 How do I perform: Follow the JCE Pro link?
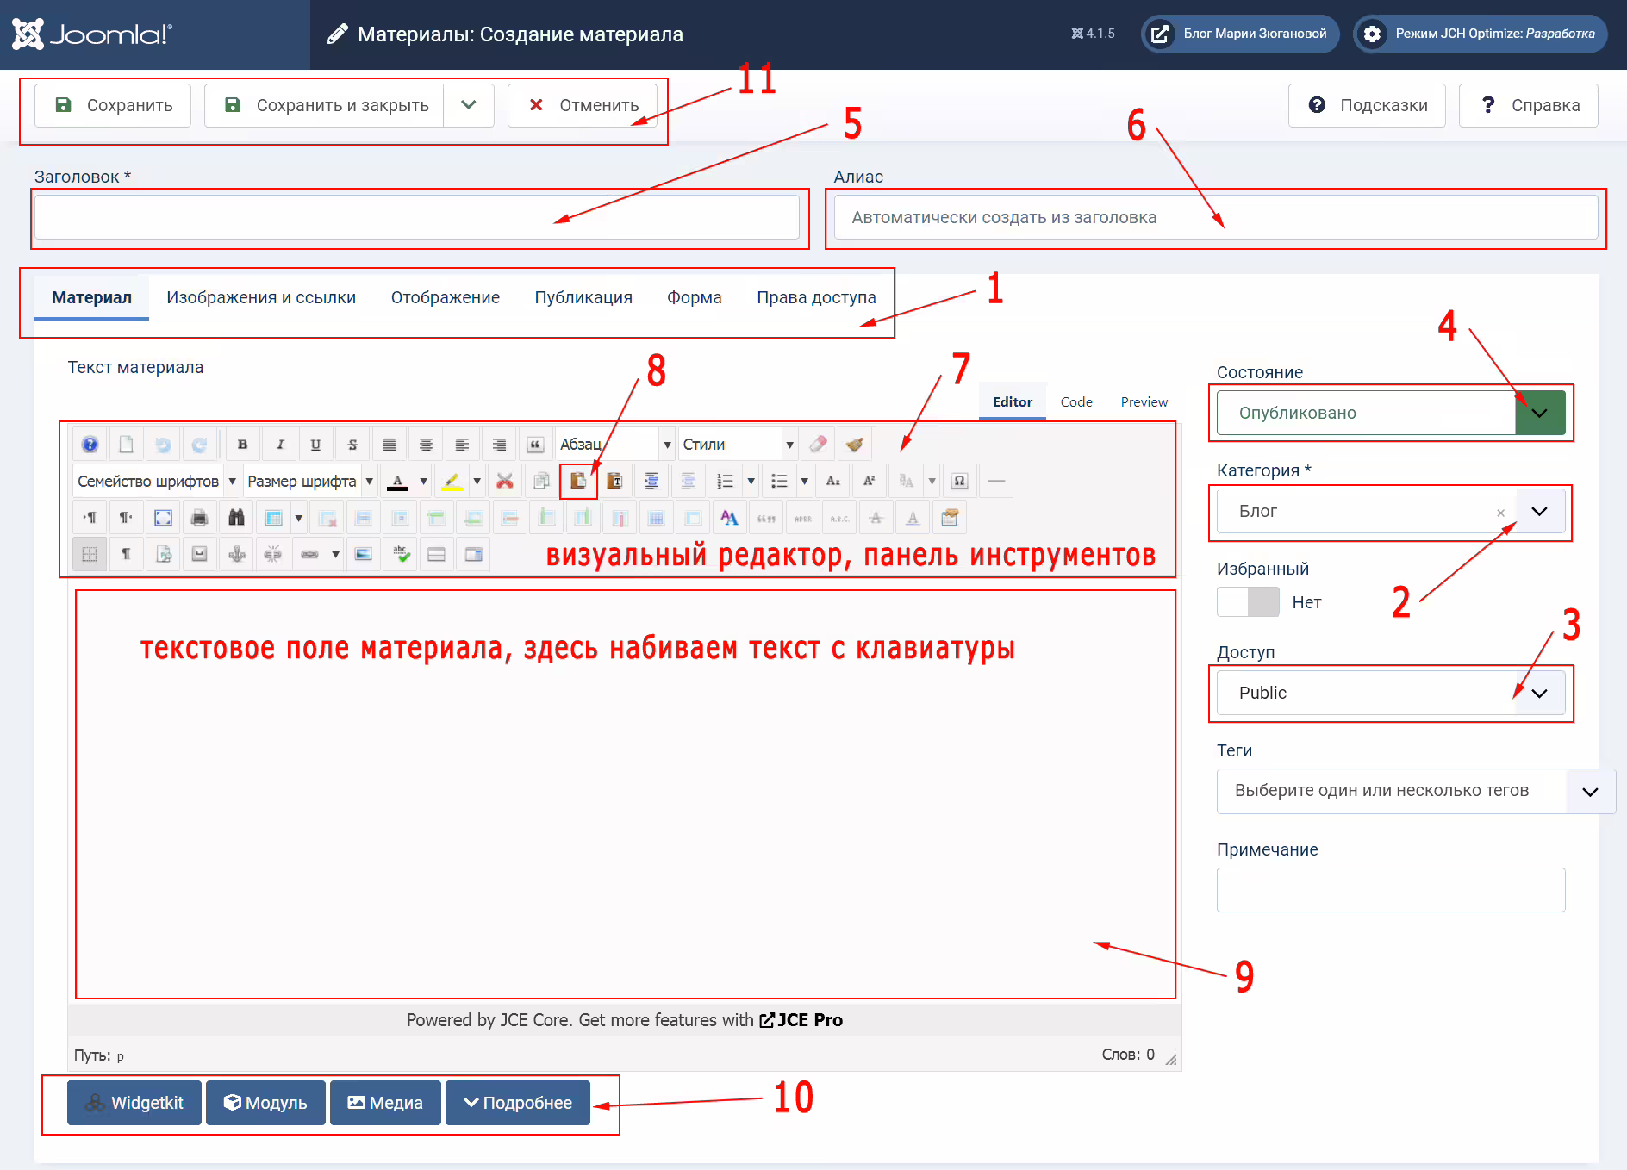[801, 1020]
